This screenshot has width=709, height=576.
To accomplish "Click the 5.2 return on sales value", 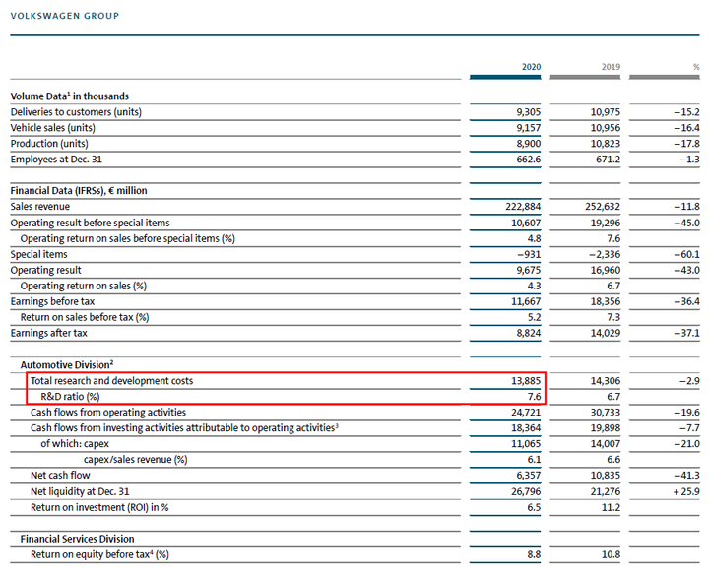I will [534, 317].
